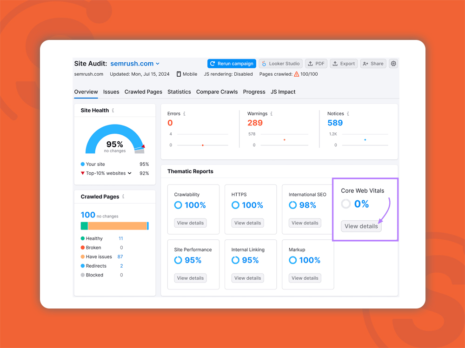Open the settings gear icon
The height and width of the screenshot is (348, 465).
(x=393, y=64)
